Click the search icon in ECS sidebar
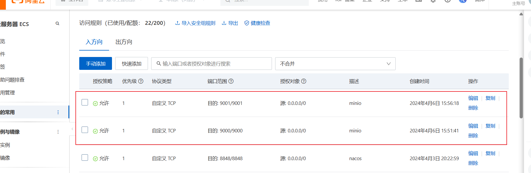The width and height of the screenshot is (531, 173). 57,24
